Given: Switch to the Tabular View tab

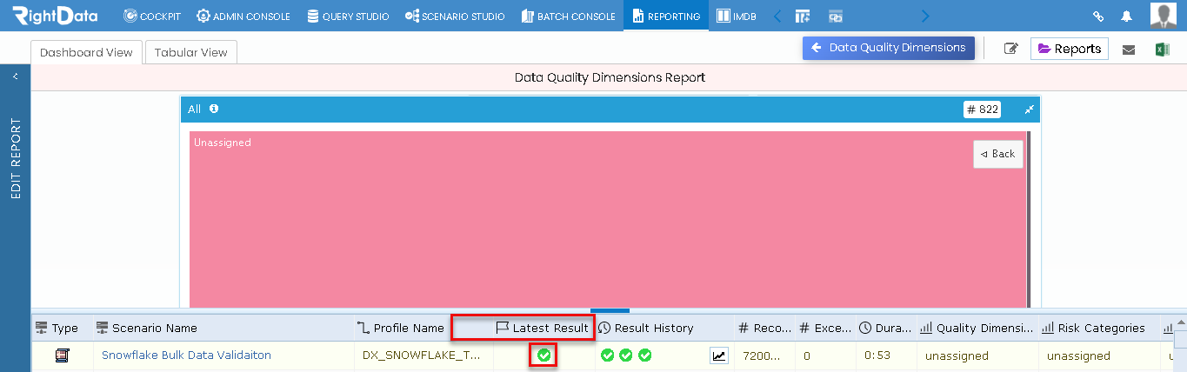Looking at the screenshot, I should 190,52.
